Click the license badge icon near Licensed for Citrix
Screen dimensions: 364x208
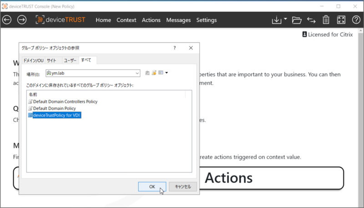[304, 34]
